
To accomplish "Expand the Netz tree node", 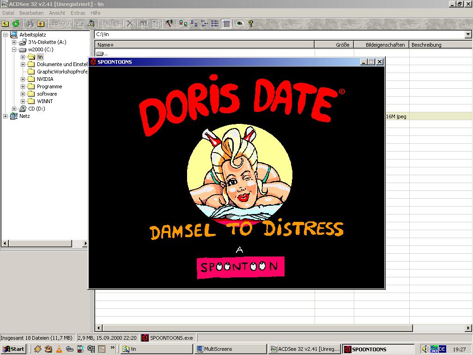I will 5,116.
